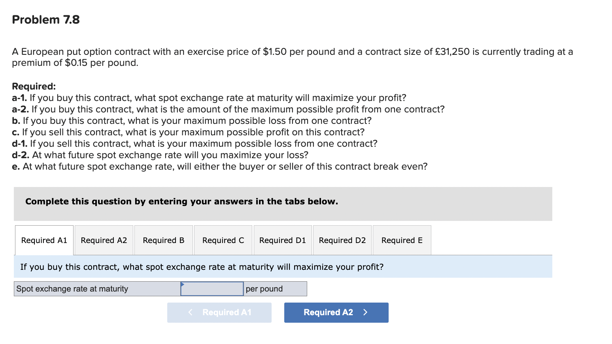Click the blue triangle marker beside the answer box

tap(183, 284)
